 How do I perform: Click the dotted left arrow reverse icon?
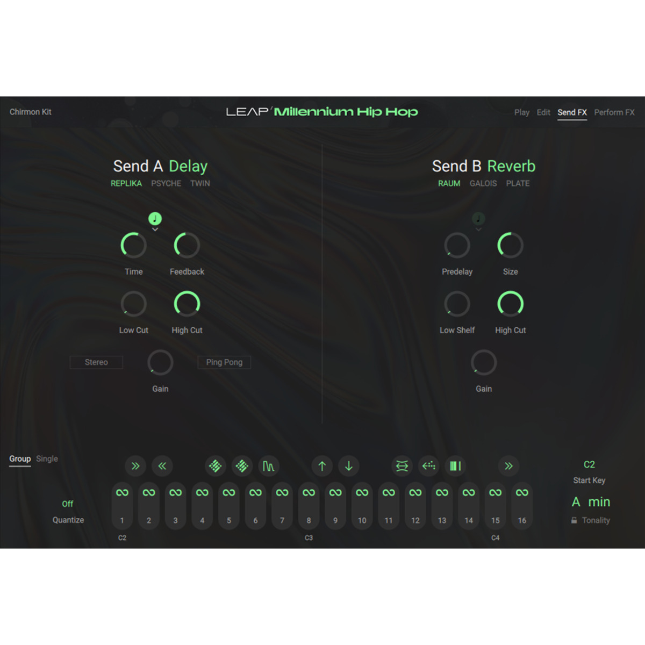tap(428, 466)
